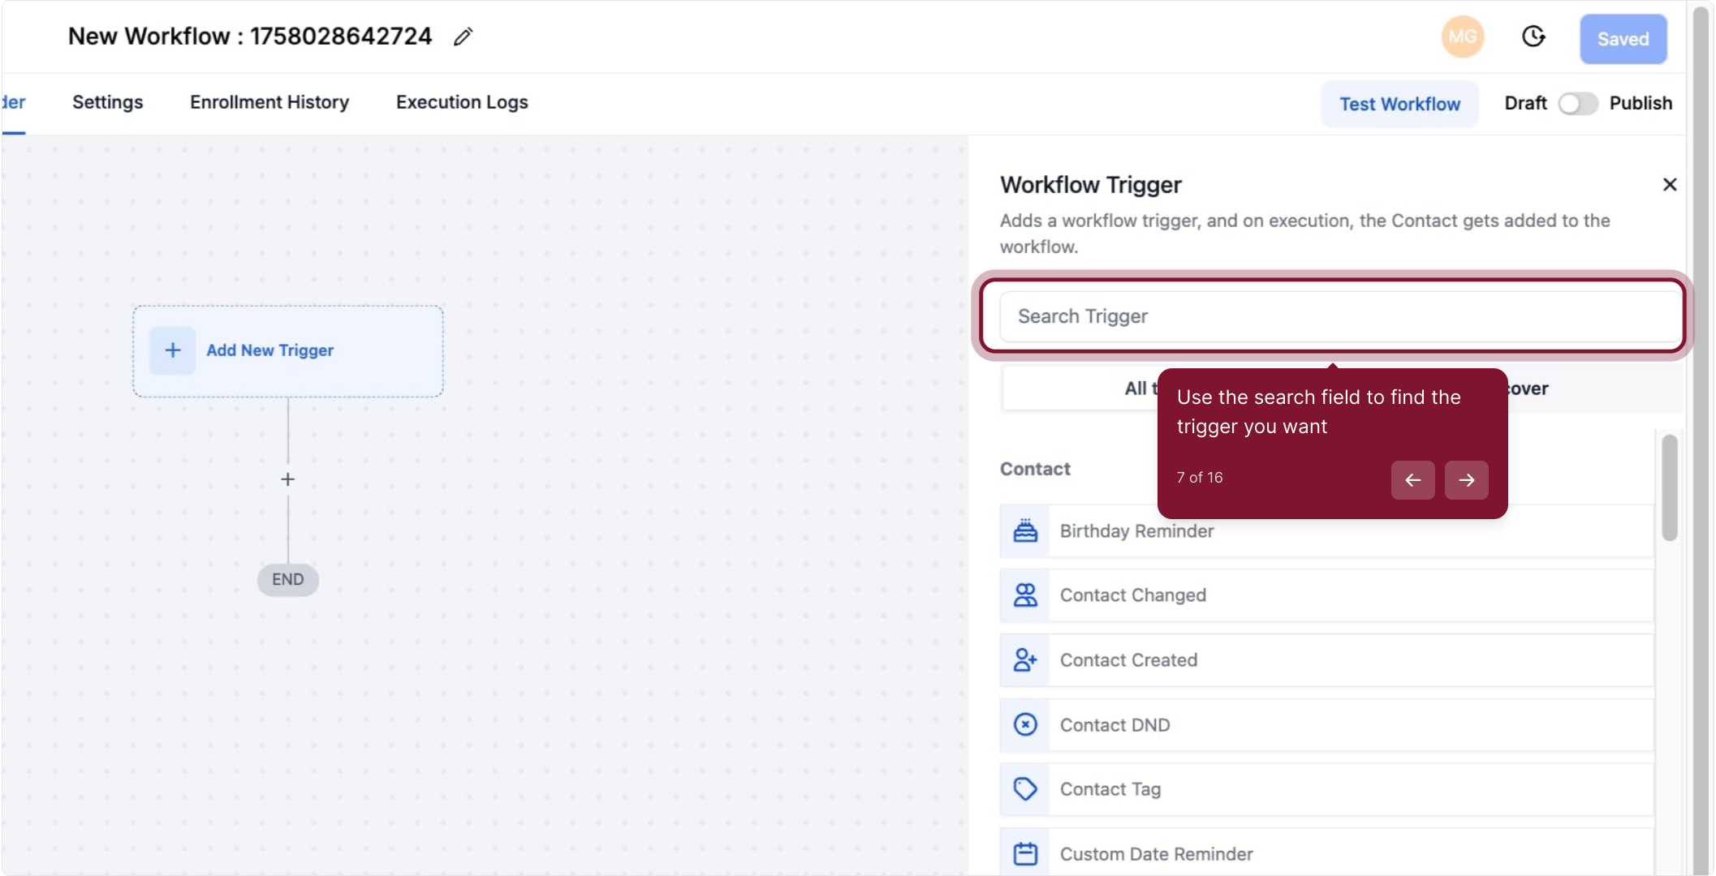Viewport: 1716px width, 876px height.
Task: Click the Test Workflow button
Action: (x=1399, y=104)
